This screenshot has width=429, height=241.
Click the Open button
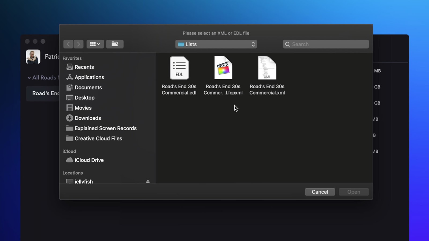coord(354,192)
